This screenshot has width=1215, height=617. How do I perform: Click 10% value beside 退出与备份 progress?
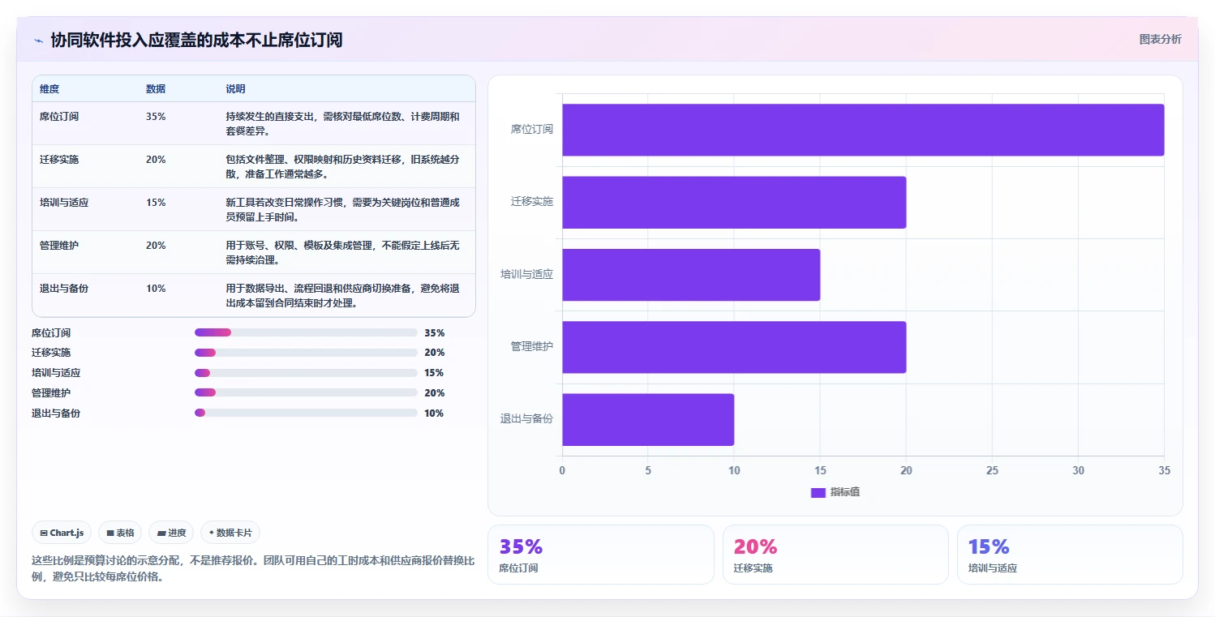coord(434,413)
